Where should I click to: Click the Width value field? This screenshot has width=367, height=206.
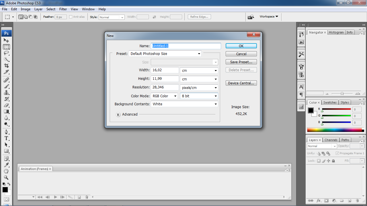point(165,70)
